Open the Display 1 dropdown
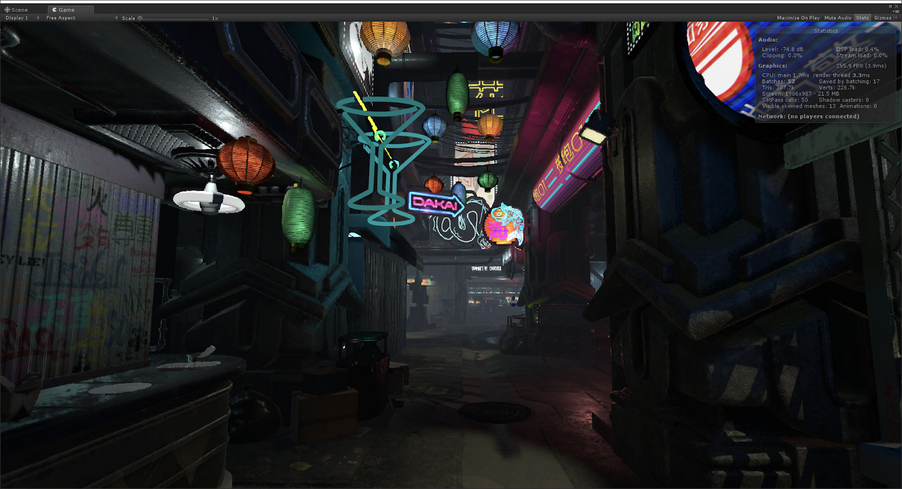902x489 pixels. tap(23, 18)
